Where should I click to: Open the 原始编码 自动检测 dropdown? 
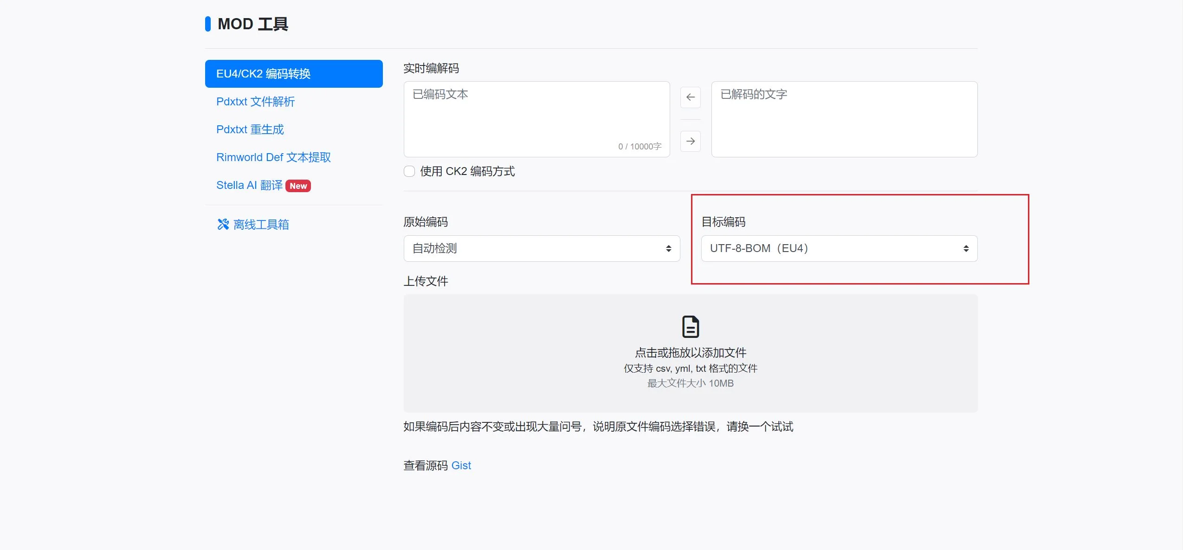(x=542, y=248)
